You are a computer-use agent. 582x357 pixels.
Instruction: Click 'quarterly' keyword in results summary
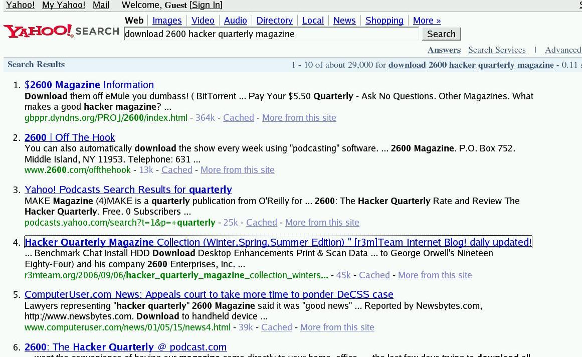(496, 65)
